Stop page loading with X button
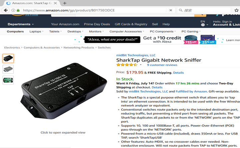The image size is (240, 148). (x=171, y=10)
